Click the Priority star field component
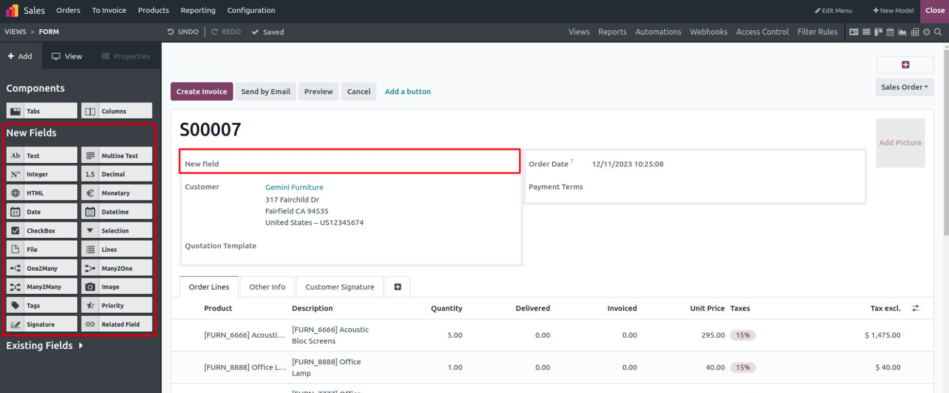 (x=116, y=305)
